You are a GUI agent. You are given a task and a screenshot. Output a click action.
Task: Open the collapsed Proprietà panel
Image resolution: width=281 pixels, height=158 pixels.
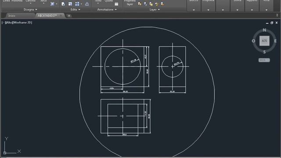coord(208,5)
